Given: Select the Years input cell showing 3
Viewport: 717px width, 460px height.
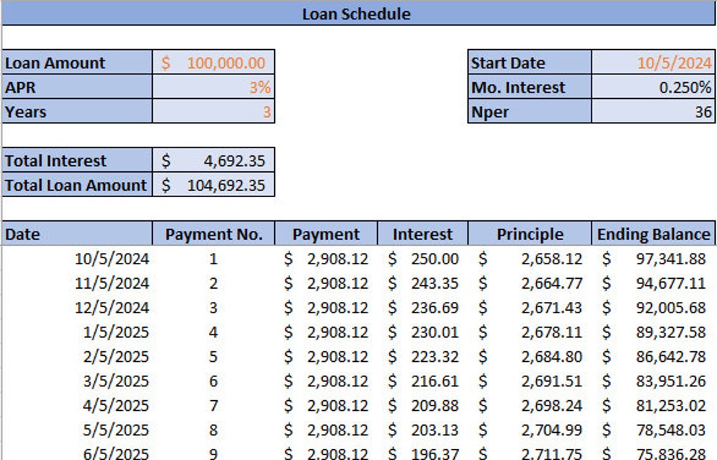Looking at the screenshot, I should point(212,112).
